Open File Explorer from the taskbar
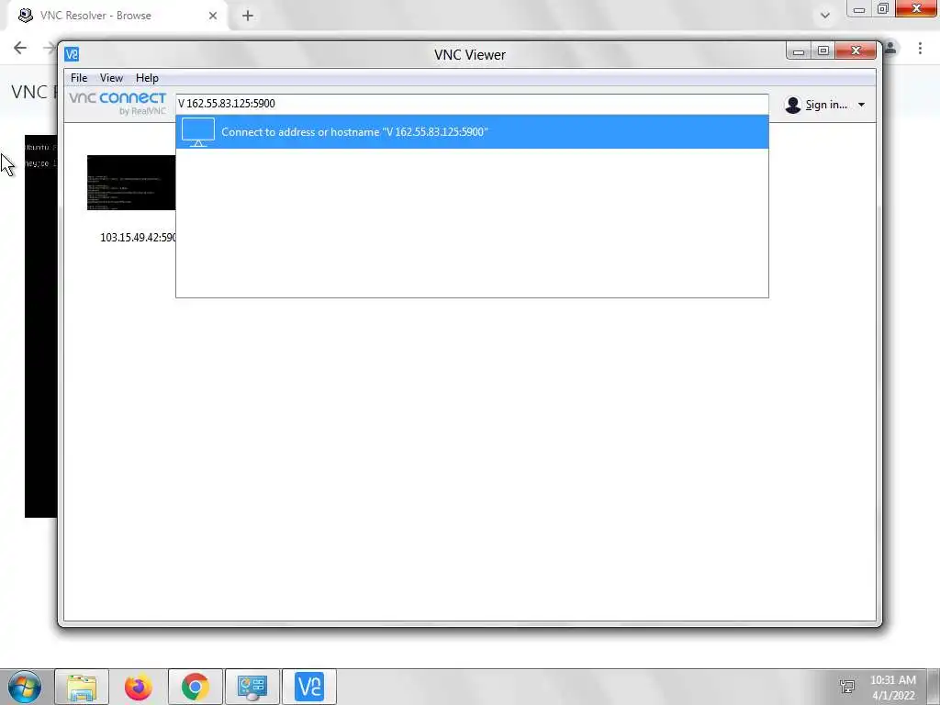 pyautogui.click(x=82, y=687)
